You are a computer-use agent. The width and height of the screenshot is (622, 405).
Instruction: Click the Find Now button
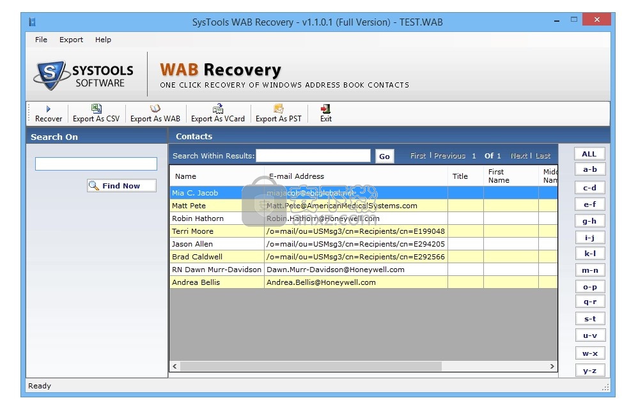pos(122,185)
